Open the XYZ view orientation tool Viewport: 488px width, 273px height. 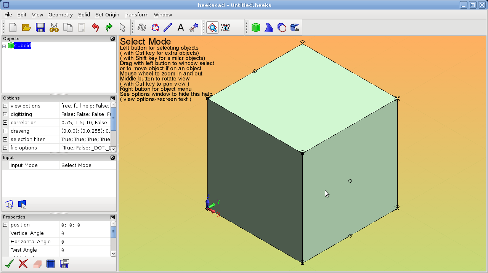coord(225,27)
